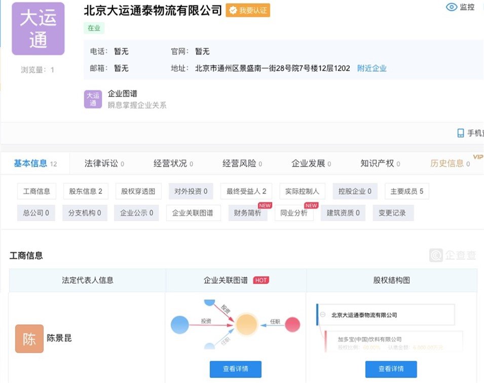The image size is (484, 383).
Task: Click the purple 大运通 company logo
Action: [38, 29]
